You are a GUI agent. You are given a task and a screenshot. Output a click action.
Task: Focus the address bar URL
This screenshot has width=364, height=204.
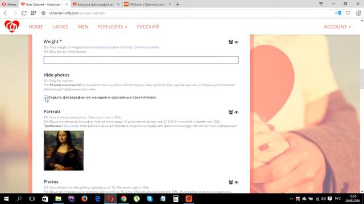coord(77,13)
